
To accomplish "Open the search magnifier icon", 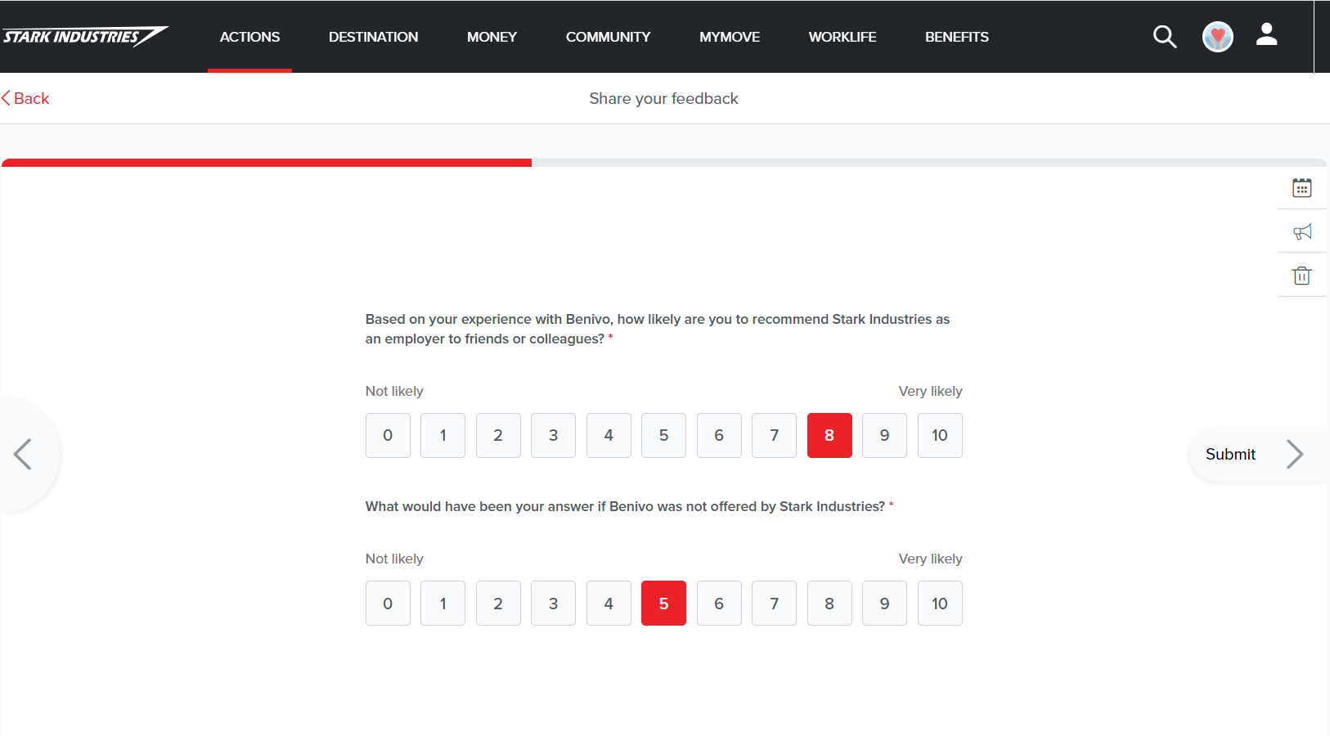I will point(1164,37).
